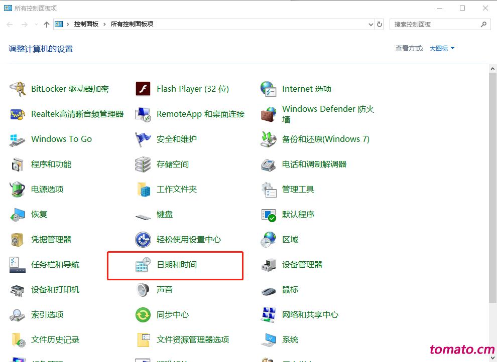Click the 系统 computer icon
Image resolution: width=497 pixels, height=362 pixels.
pyautogui.click(x=269, y=340)
